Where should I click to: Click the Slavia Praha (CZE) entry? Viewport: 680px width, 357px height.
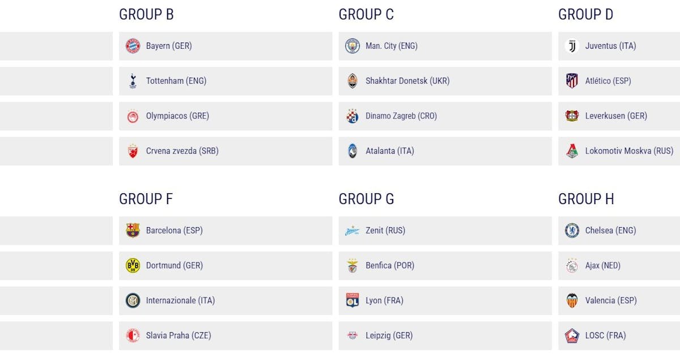178,336
